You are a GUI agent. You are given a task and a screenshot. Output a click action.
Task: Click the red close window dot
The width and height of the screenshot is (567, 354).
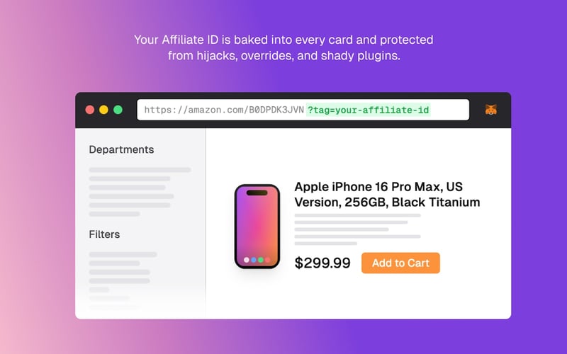pos(90,110)
